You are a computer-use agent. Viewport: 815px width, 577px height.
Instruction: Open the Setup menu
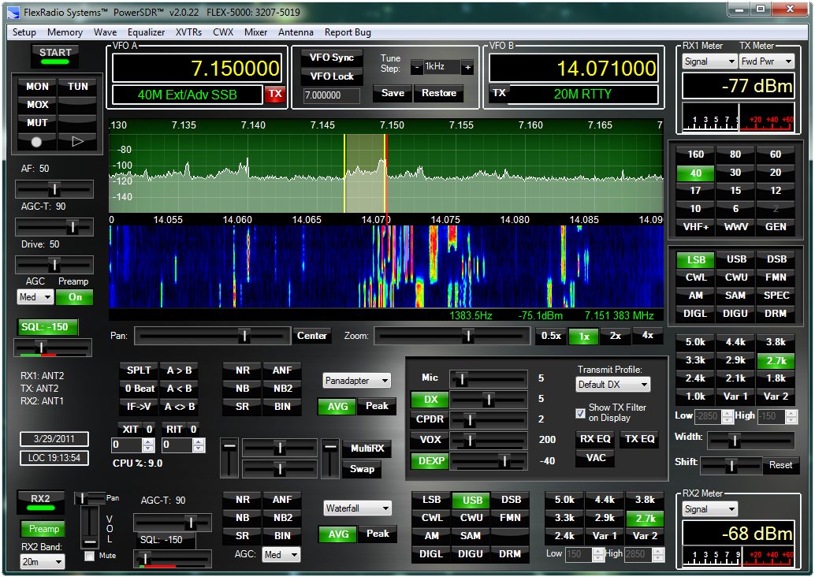coord(24,32)
